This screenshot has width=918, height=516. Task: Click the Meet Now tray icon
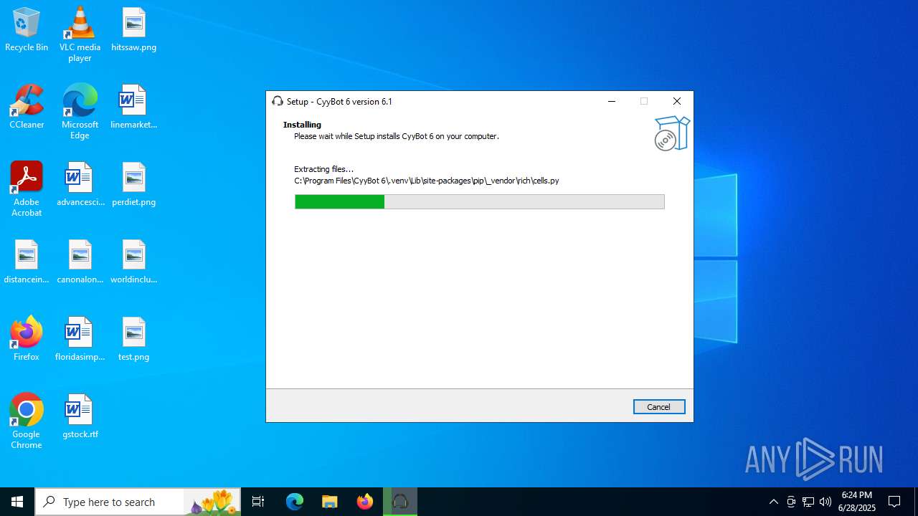[791, 502]
